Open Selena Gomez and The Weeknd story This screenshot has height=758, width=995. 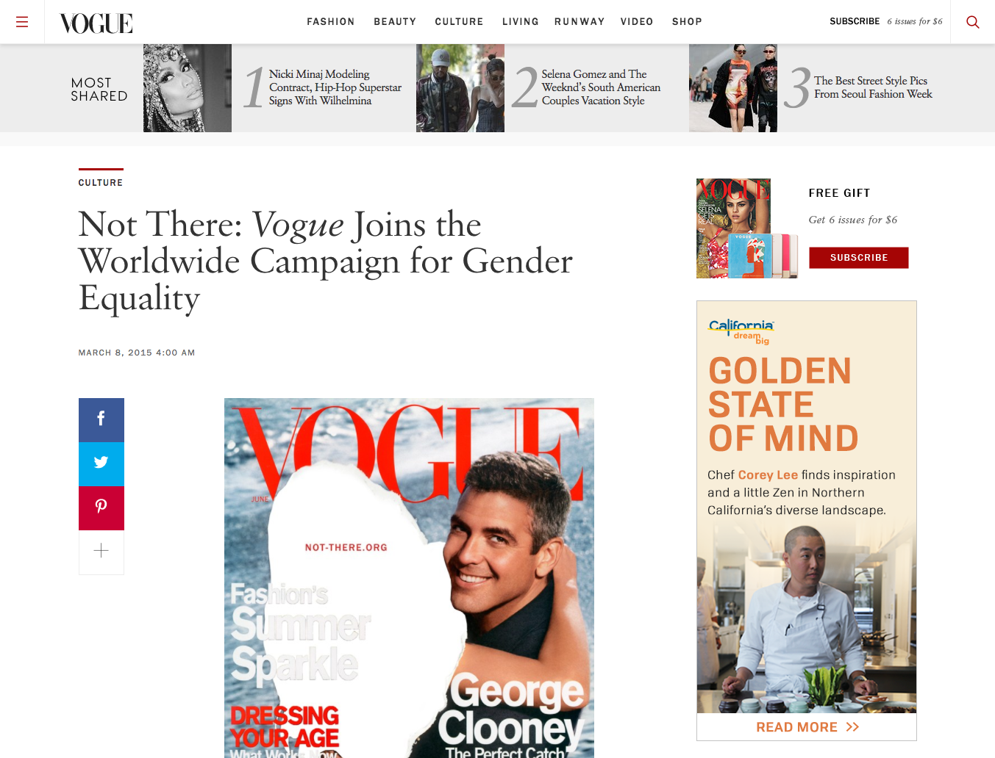[x=601, y=87]
